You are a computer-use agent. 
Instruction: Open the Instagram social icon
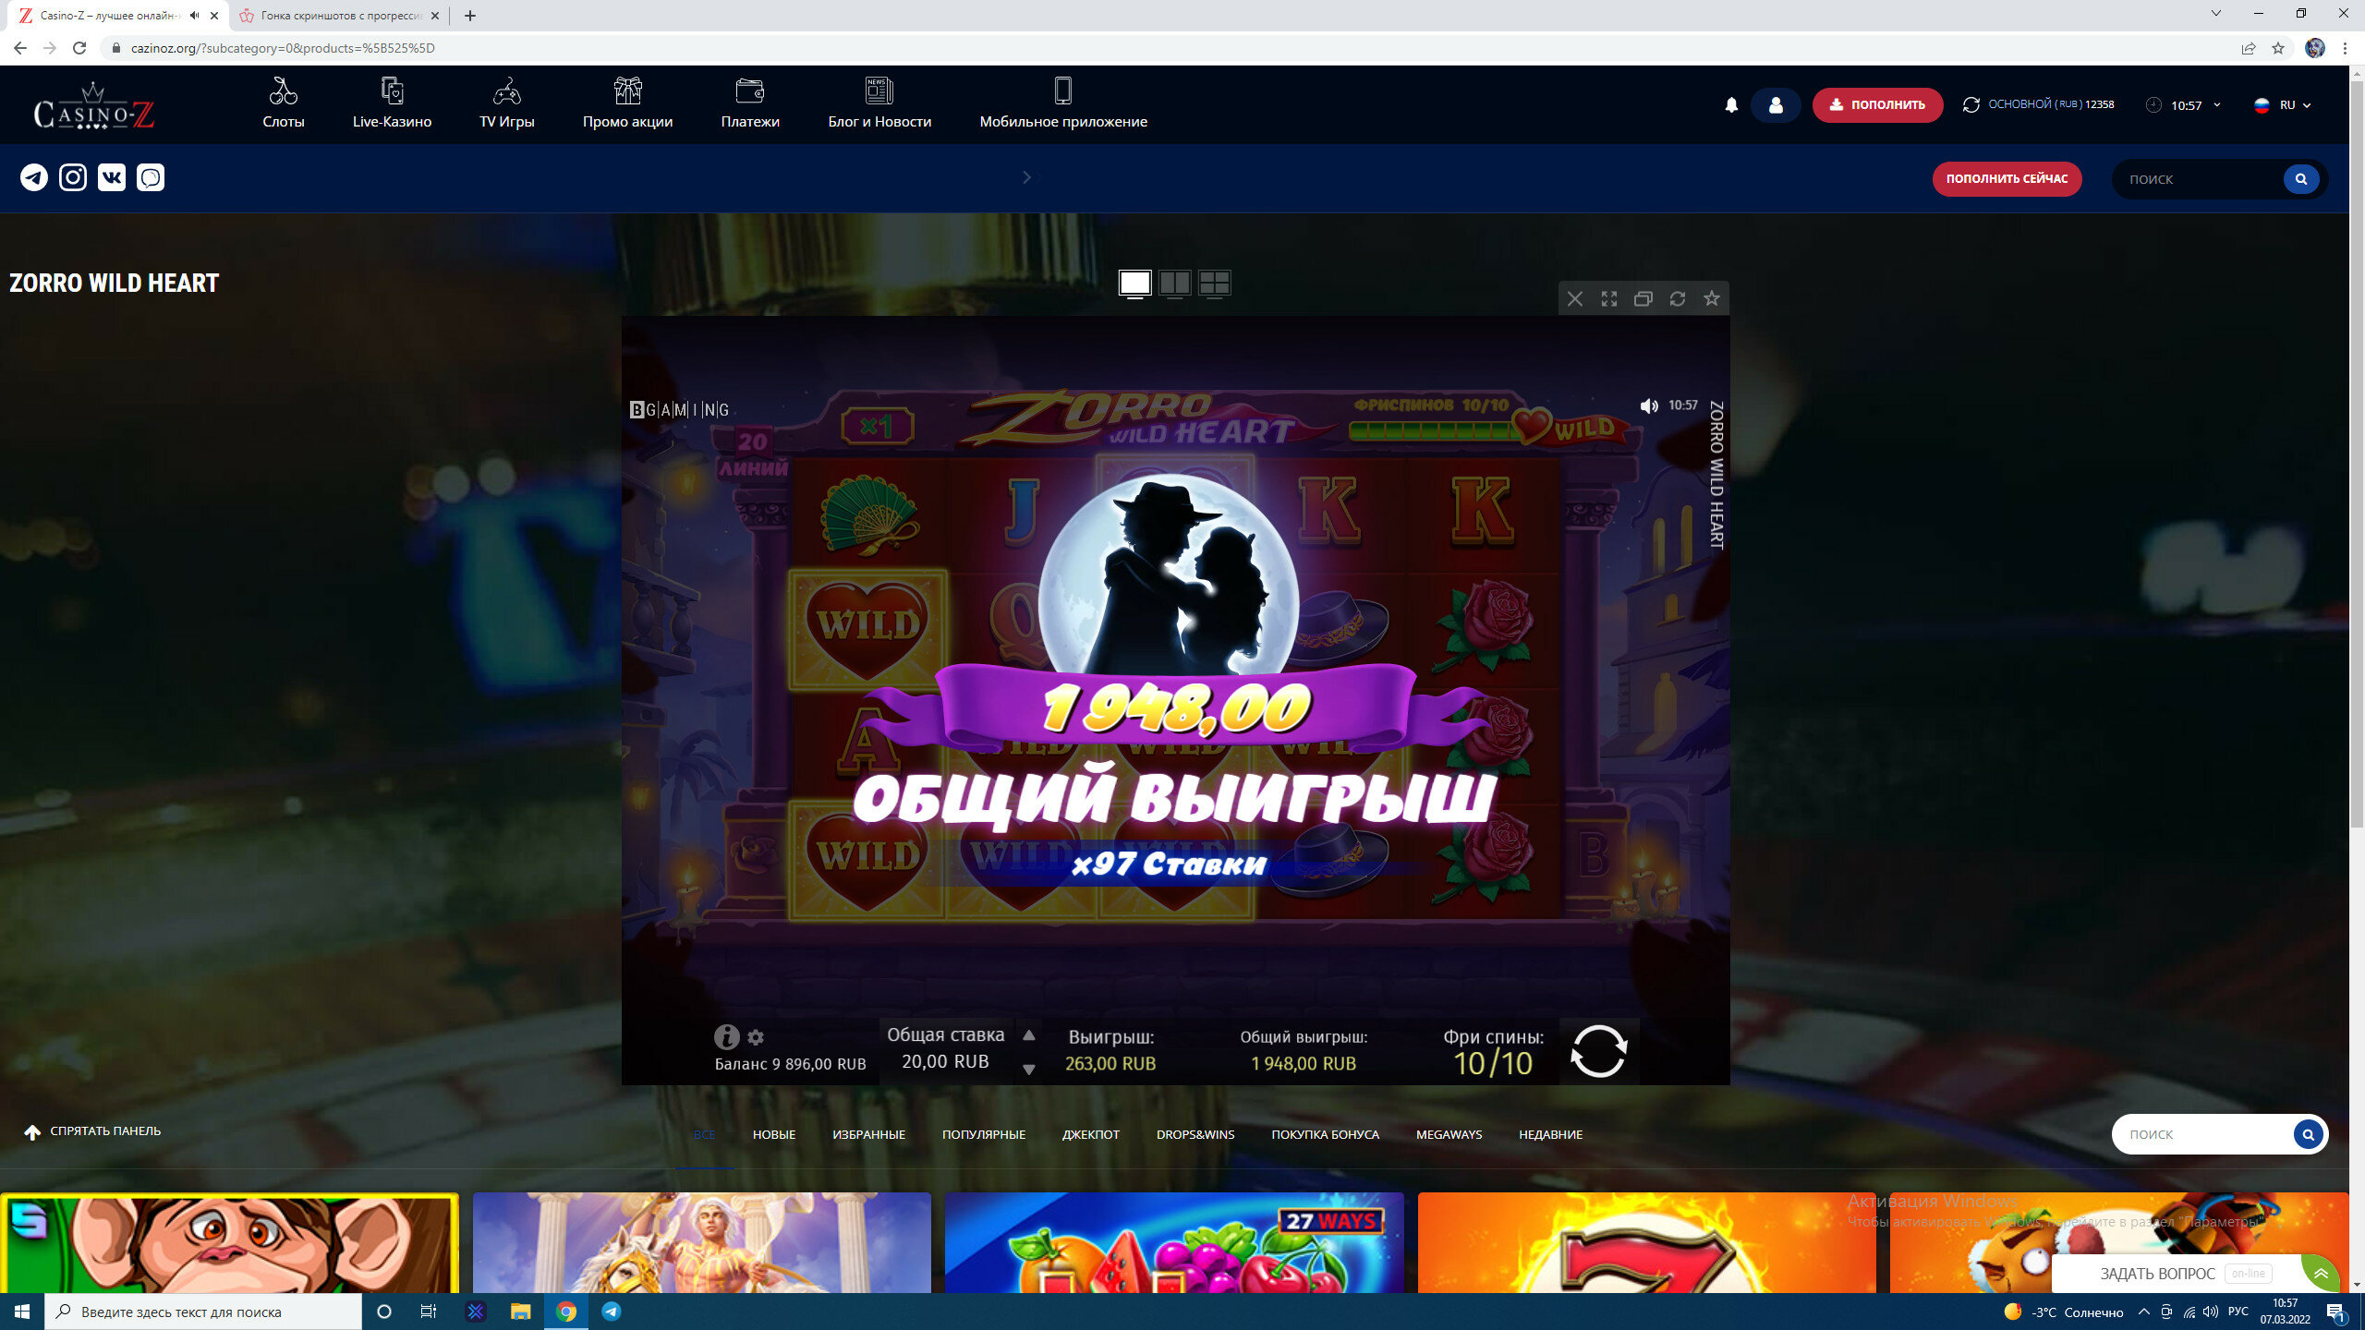click(73, 177)
